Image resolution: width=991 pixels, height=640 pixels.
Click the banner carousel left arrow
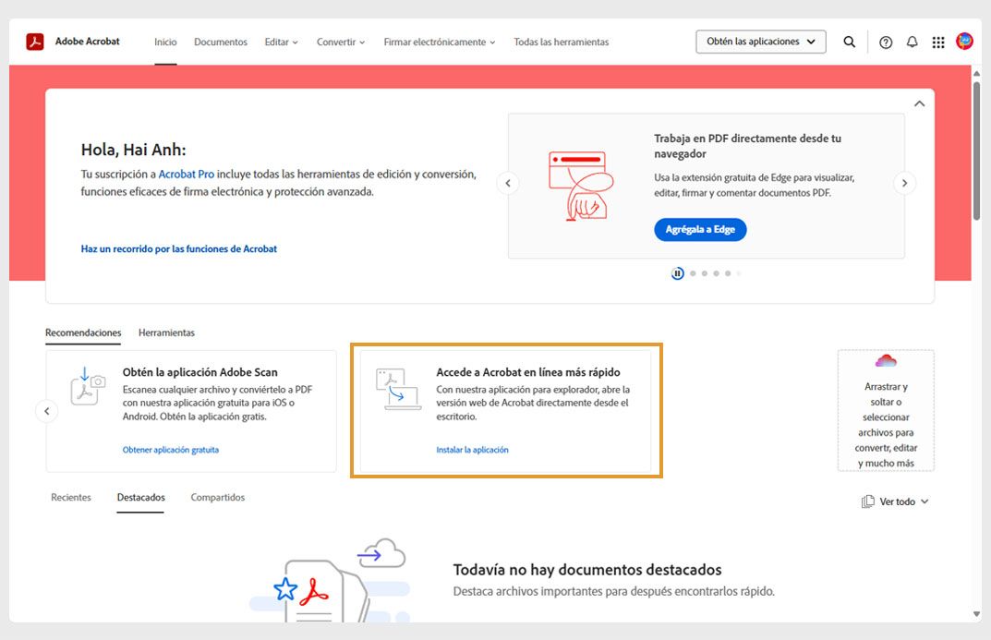[x=508, y=183]
